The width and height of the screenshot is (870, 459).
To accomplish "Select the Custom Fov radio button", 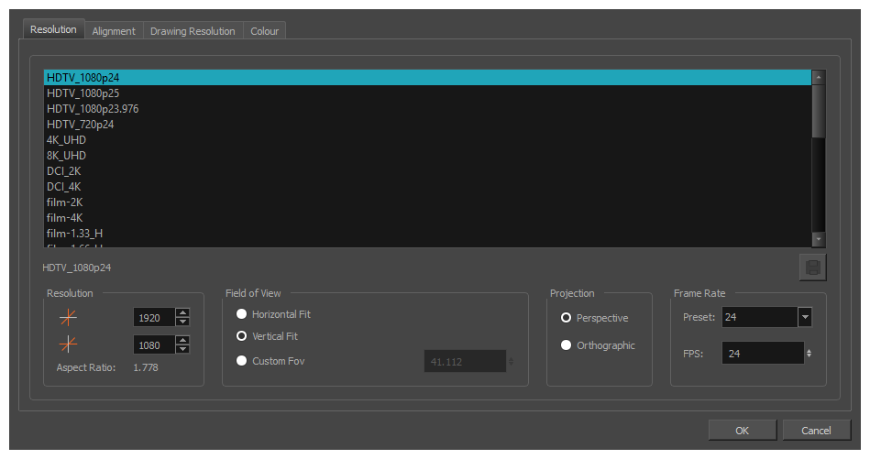I will [x=241, y=361].
